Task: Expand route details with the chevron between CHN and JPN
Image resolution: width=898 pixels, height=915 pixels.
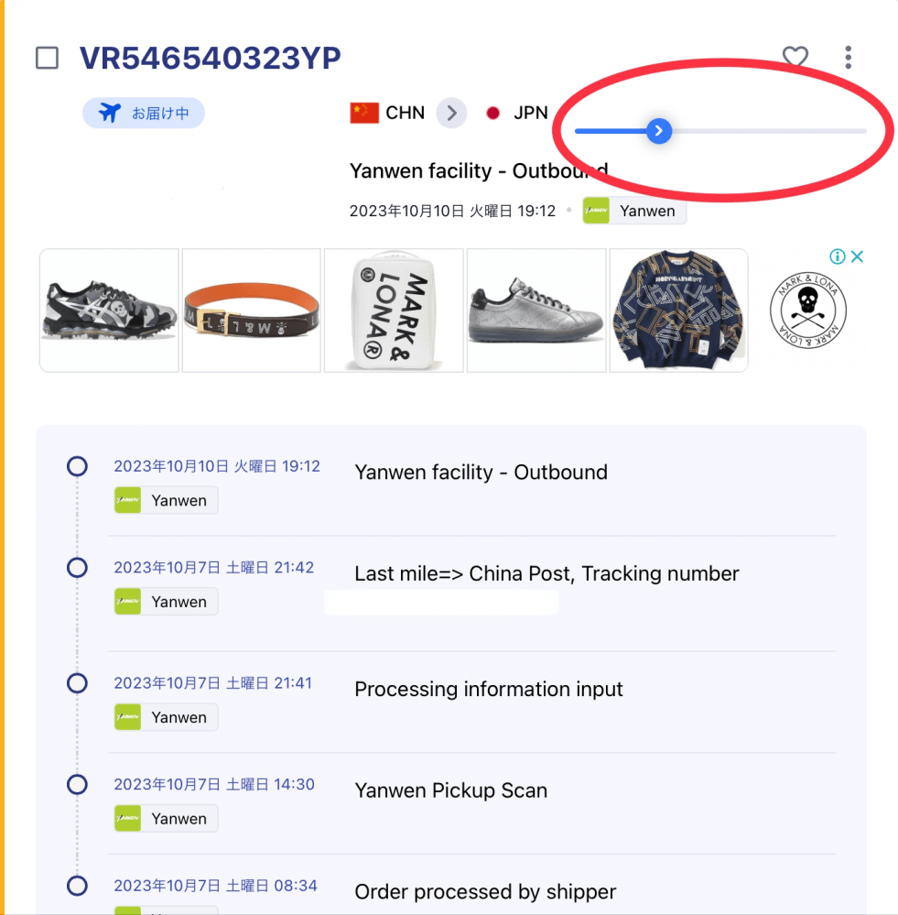Action: [x=451, y=113]
